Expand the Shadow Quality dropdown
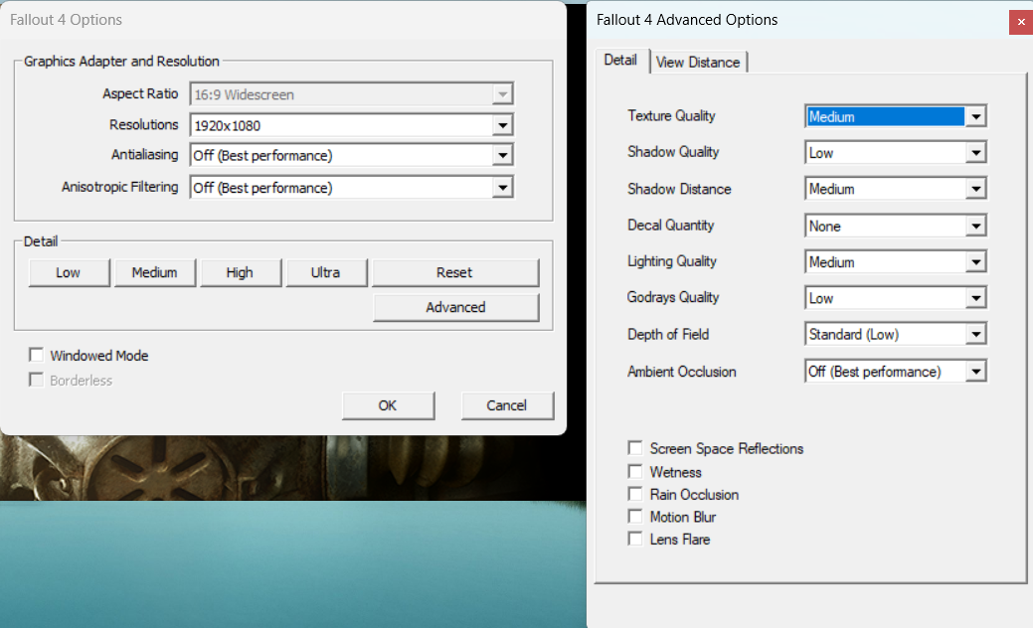Viewport: 1033px width, 628px height. pos(896,153)
